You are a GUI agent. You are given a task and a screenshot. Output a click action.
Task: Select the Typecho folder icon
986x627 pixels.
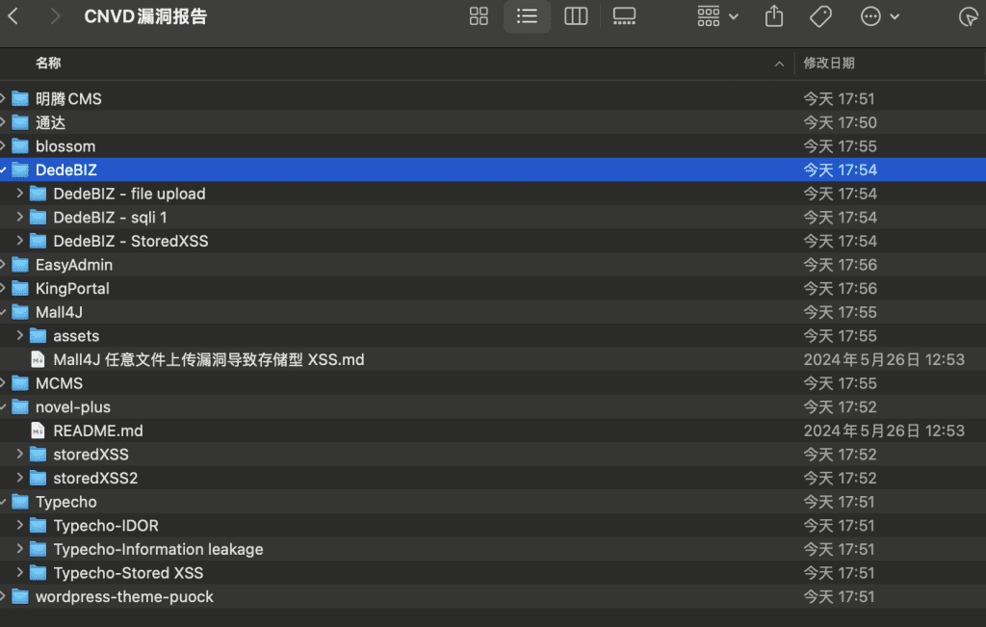click(20, 502)
